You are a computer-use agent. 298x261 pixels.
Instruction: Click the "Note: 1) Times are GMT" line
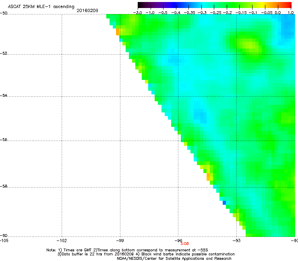(127, 250)
